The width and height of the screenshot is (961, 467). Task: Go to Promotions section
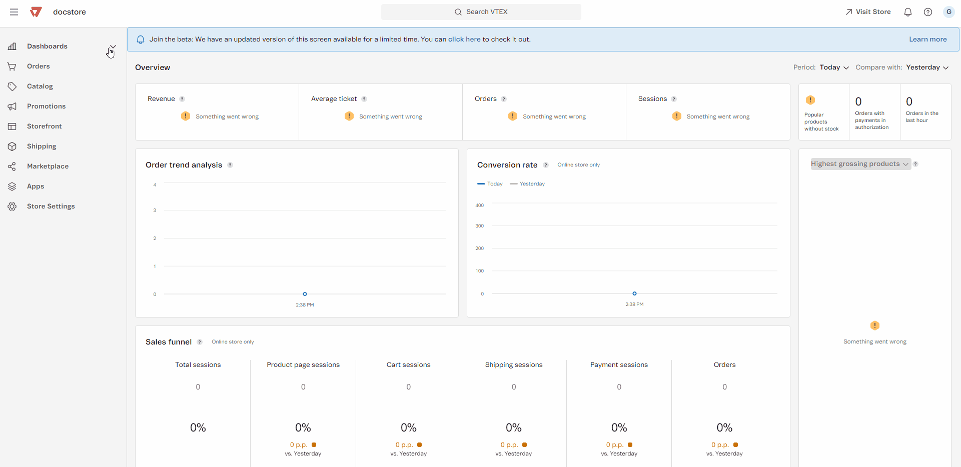pos(46,106)
